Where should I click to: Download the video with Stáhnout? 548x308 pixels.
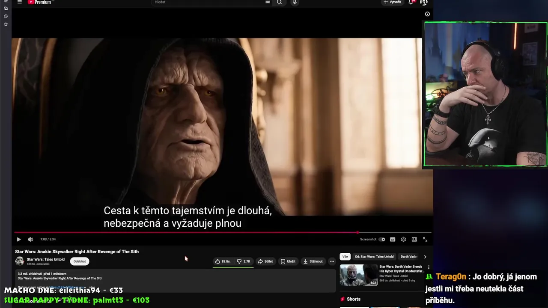(x=313, y=261)
